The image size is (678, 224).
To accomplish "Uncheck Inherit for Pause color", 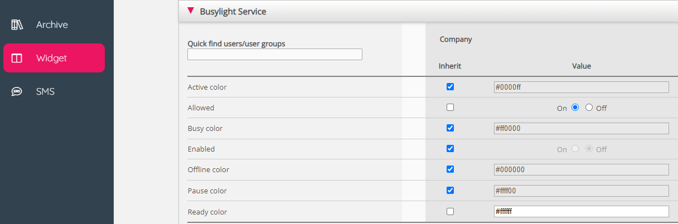I will click(450, 190).
